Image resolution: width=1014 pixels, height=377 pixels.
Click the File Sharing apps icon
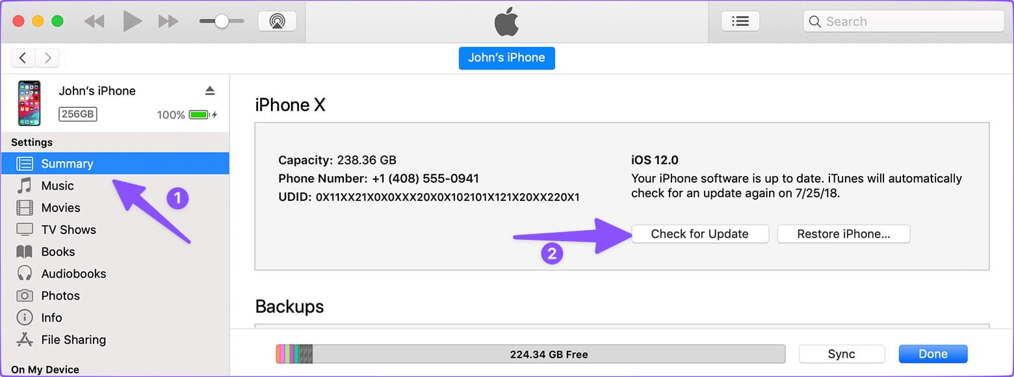point(25,339)
